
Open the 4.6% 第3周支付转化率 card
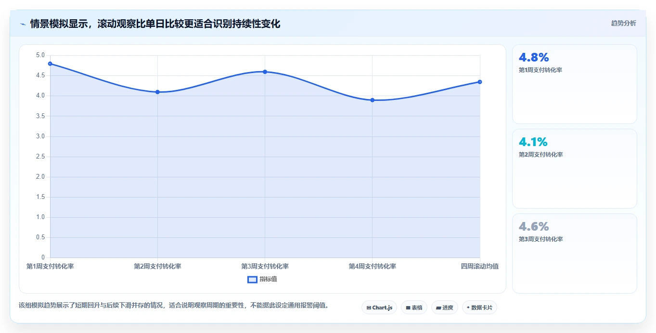tap(575, 253)
